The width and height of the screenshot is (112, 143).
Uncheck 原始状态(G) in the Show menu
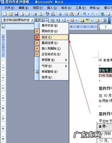click(x=52, y=31)
